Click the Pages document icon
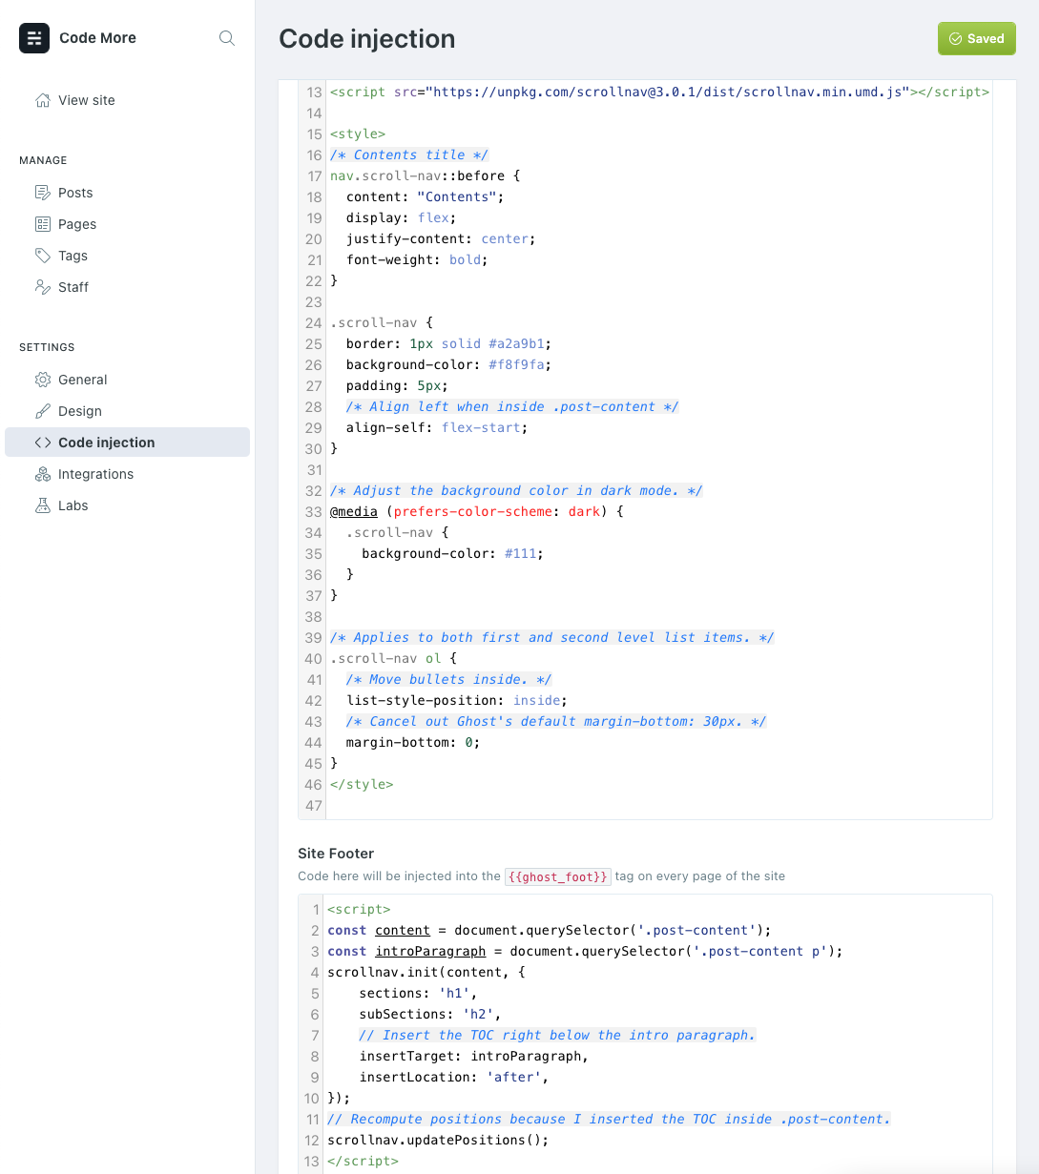 42,224
